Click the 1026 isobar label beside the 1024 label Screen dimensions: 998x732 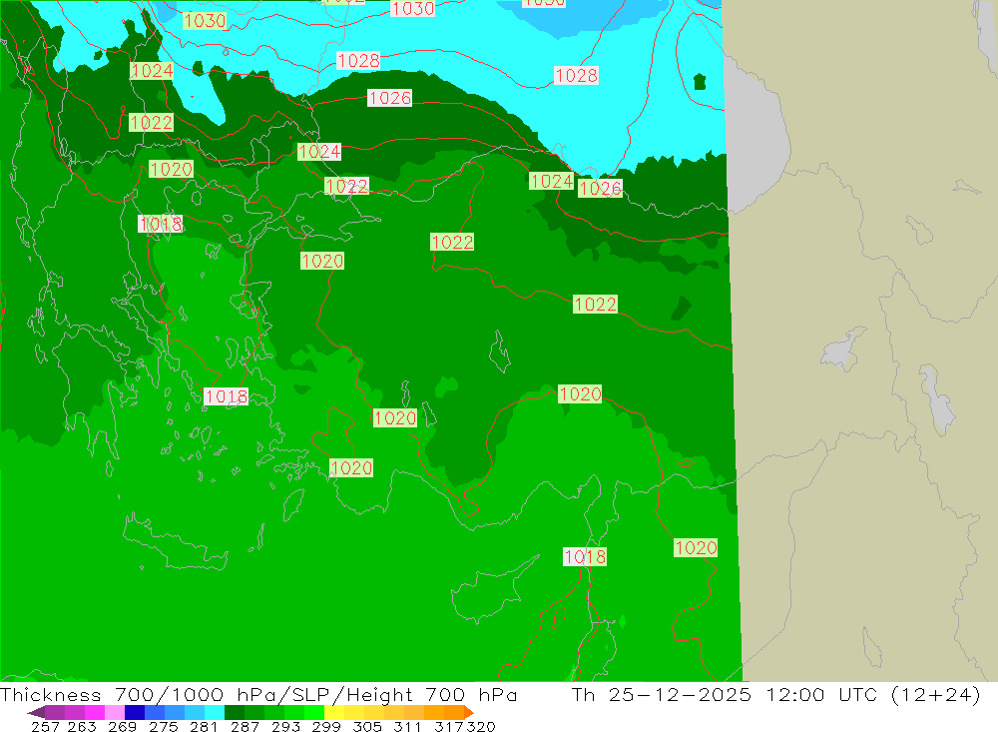click(x=600, y=188)
